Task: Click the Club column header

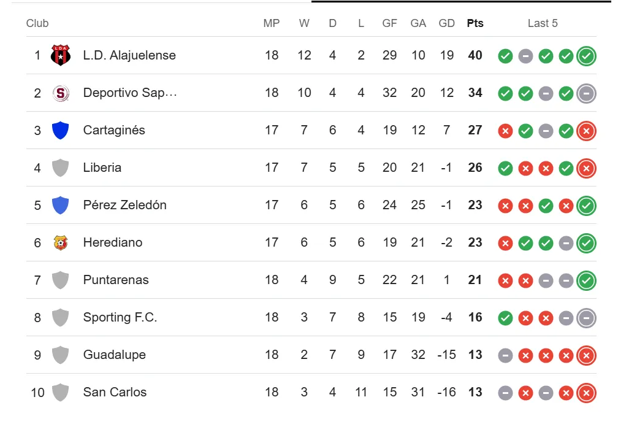Action: coord(37,23)
